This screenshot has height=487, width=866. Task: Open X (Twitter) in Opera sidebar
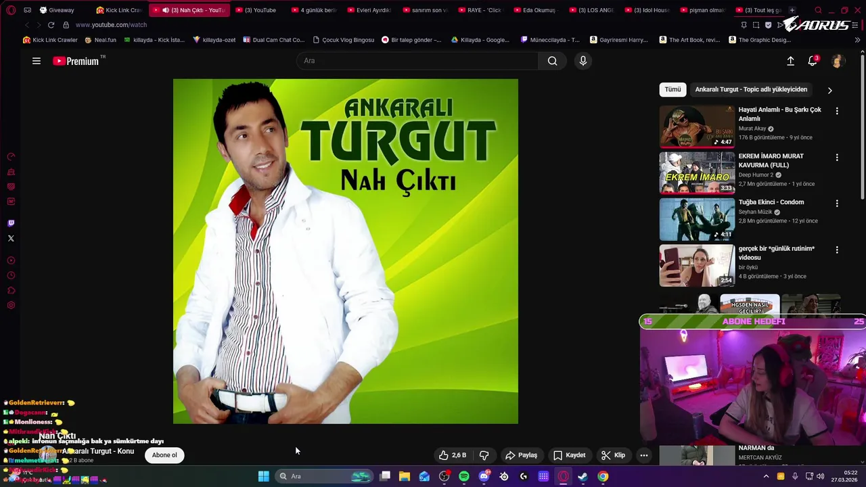click(x=11, y=238)
